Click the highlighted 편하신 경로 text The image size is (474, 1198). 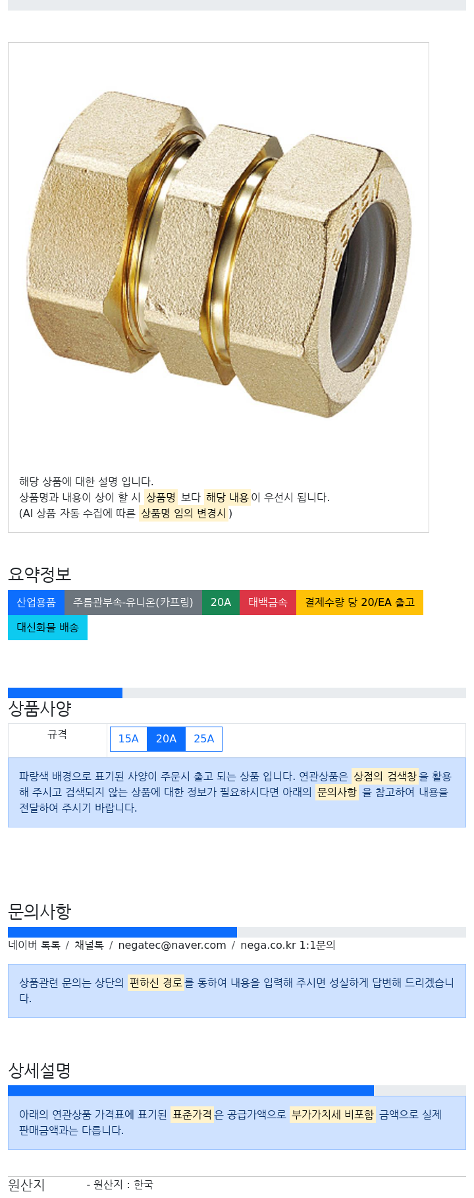156,982
